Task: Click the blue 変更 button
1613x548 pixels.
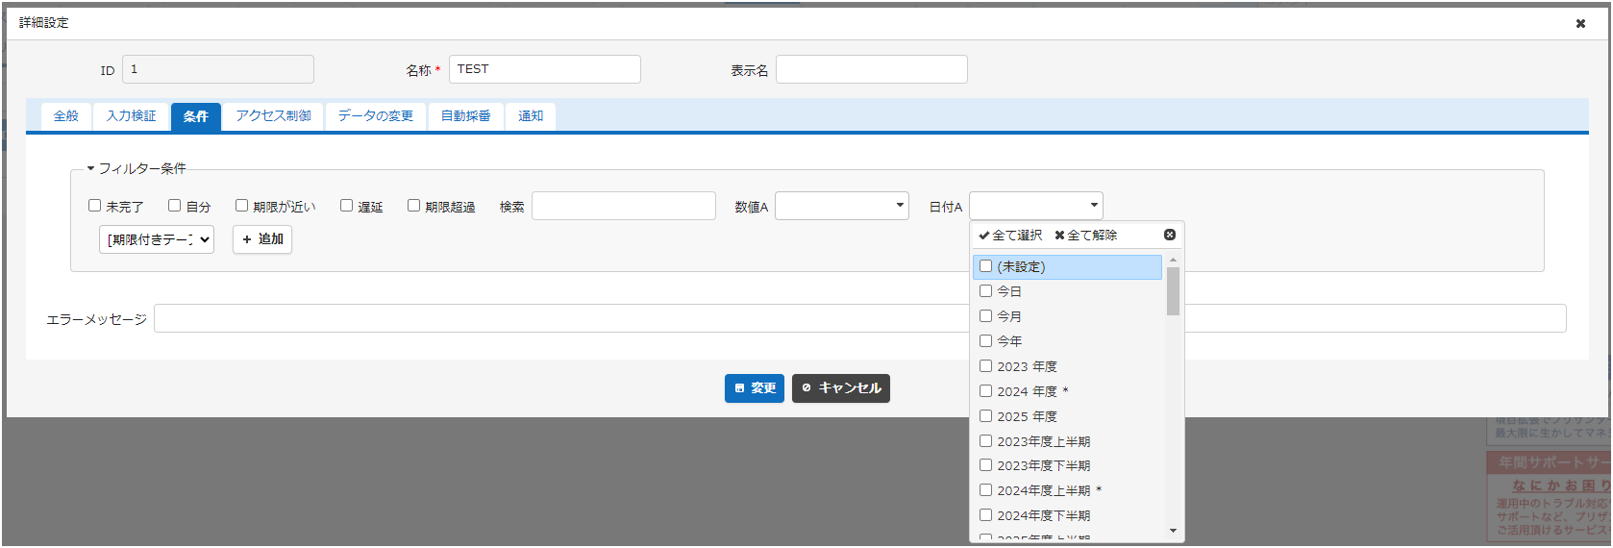Action: pos(755,388)
